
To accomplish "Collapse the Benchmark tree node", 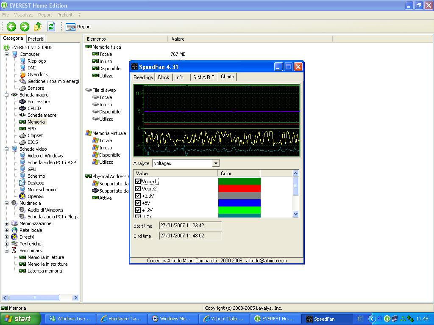I will tap(6, 251).
